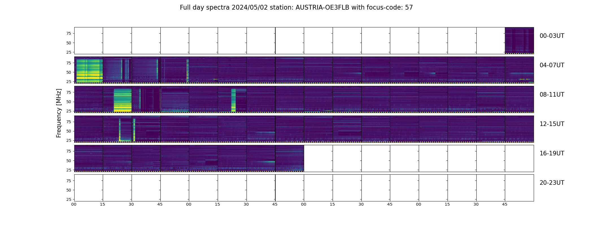Click the '25' tick label of the 08-11UT row
593x226 pixels.
(69, 111)
